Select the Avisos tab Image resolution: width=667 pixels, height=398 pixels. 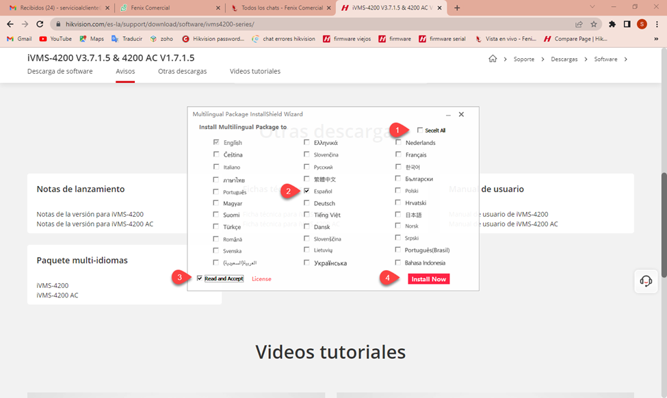[x=125, y=71]
